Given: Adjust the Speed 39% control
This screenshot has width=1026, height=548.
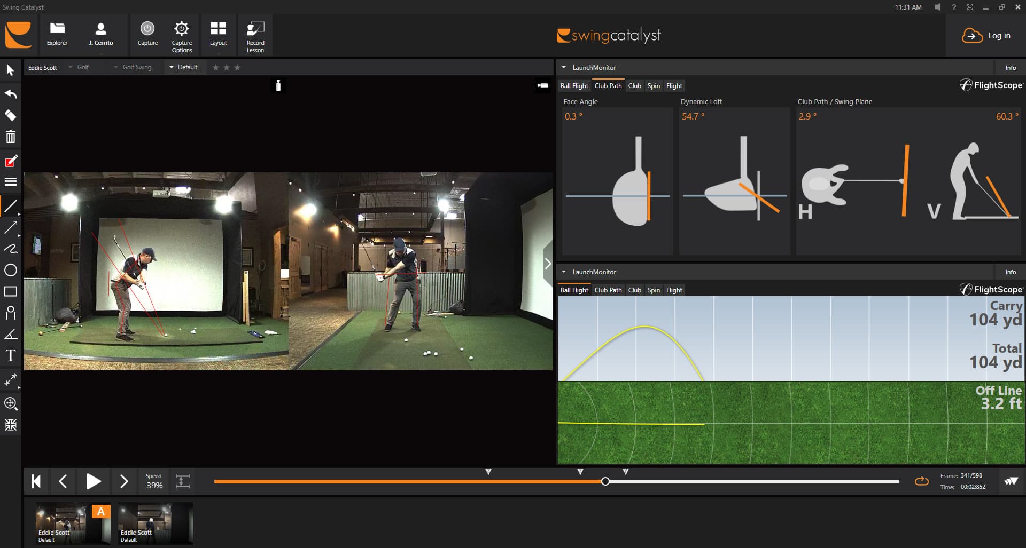Looking at the screenshot, I should [154, 481].
